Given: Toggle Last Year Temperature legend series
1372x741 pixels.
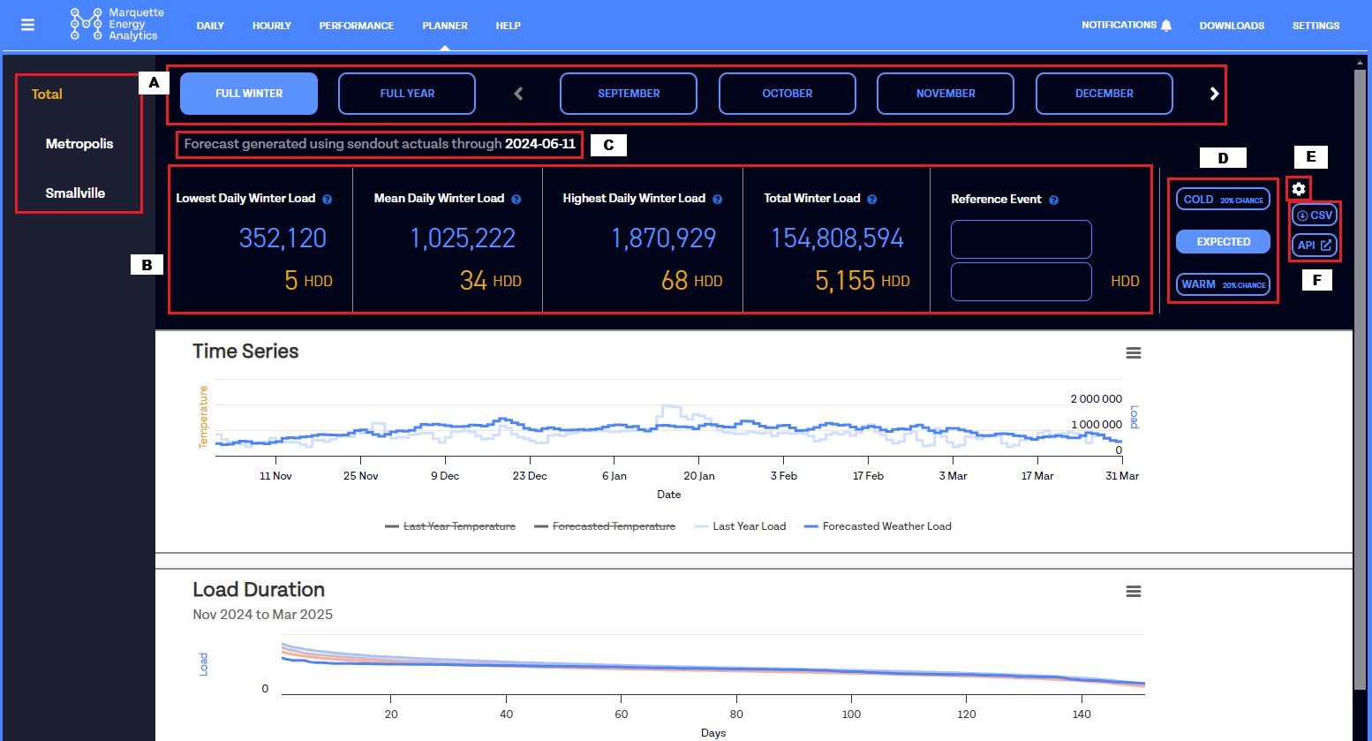Looking at the screenshot, I should [450, 526].
